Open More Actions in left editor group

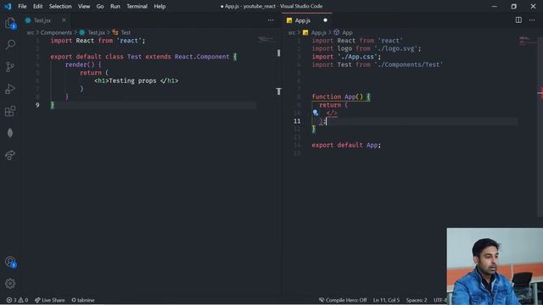(271, 20)
